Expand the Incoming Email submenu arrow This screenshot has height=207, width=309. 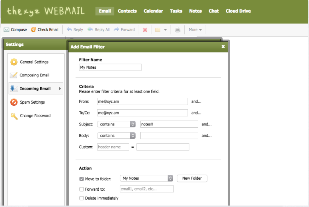[60, 89]
